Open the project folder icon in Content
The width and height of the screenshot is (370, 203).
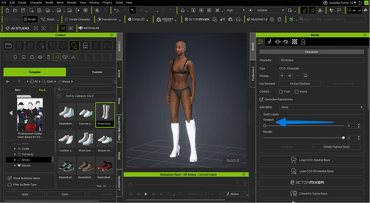tap(9, 45)
